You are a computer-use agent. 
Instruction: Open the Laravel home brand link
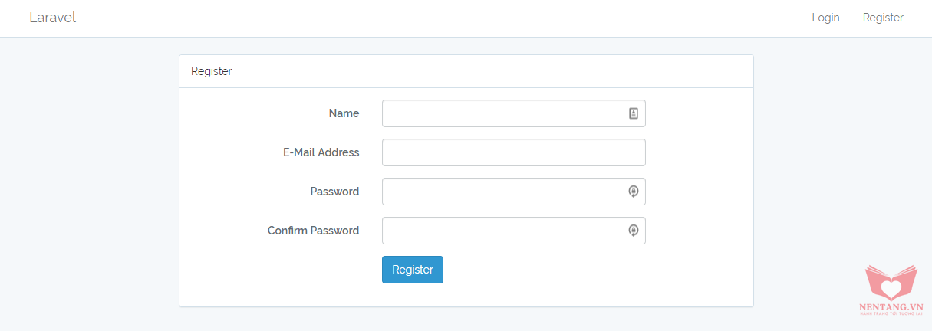tap(52, 18)
